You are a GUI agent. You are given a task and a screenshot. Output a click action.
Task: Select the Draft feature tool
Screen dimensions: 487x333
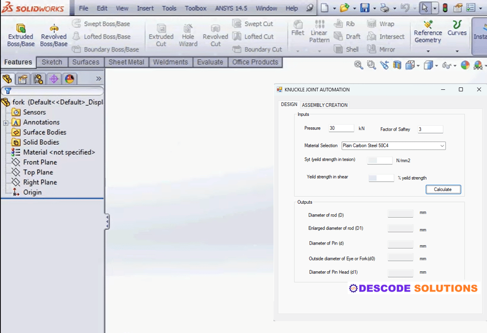(x=347, y=36)
